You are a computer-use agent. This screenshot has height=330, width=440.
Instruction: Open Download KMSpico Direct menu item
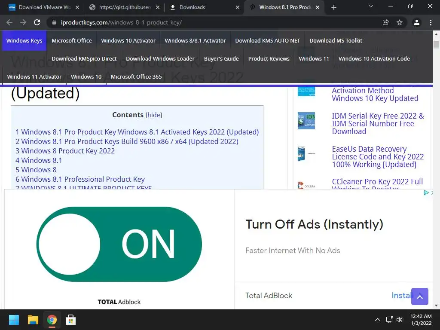(x=84, y=58)
